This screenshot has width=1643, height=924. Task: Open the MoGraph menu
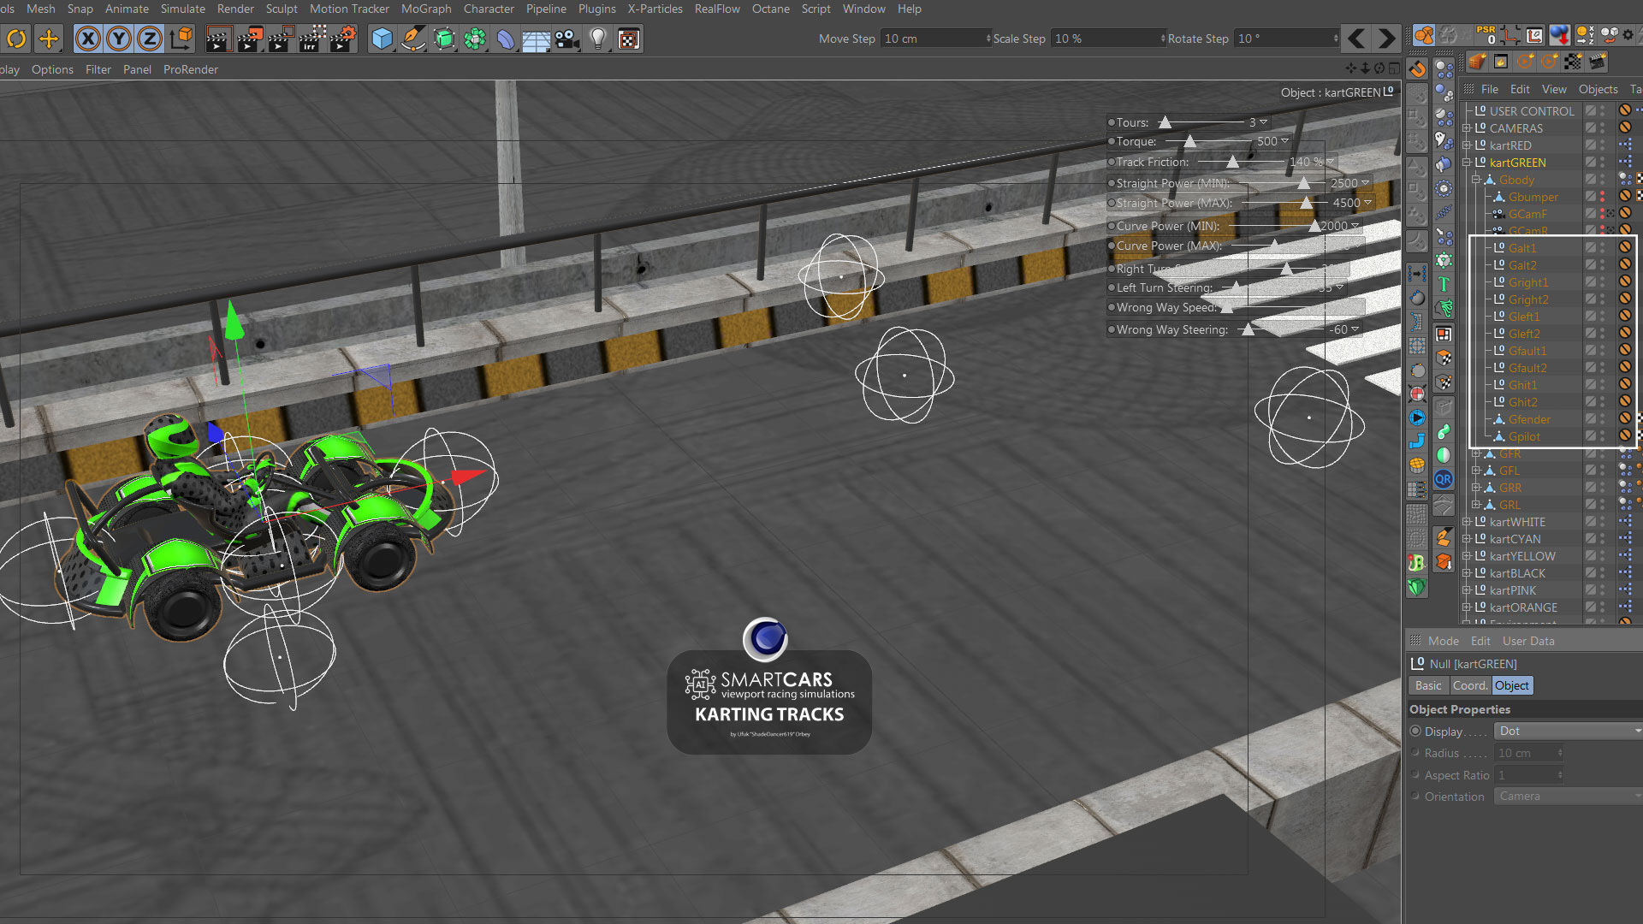point(425,9)
